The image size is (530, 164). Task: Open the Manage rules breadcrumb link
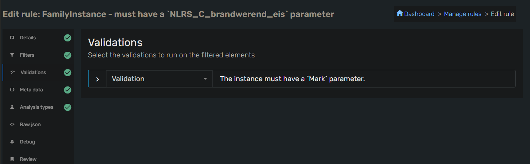[x=462, y=14]
